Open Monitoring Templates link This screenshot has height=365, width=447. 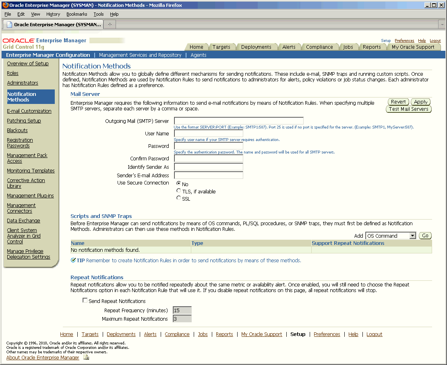(31, 170)
